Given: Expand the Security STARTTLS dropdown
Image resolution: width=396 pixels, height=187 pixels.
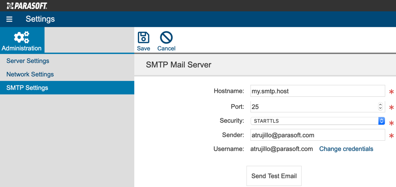Looking at the screenshot, I should [x=318, y=121].
